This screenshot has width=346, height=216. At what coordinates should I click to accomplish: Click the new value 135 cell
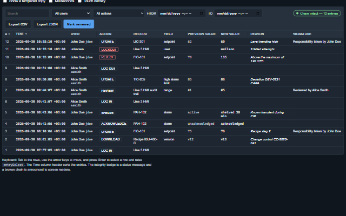[223, 57]
